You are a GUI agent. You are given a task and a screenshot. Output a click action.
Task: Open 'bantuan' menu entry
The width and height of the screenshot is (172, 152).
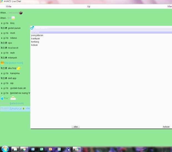36,39
